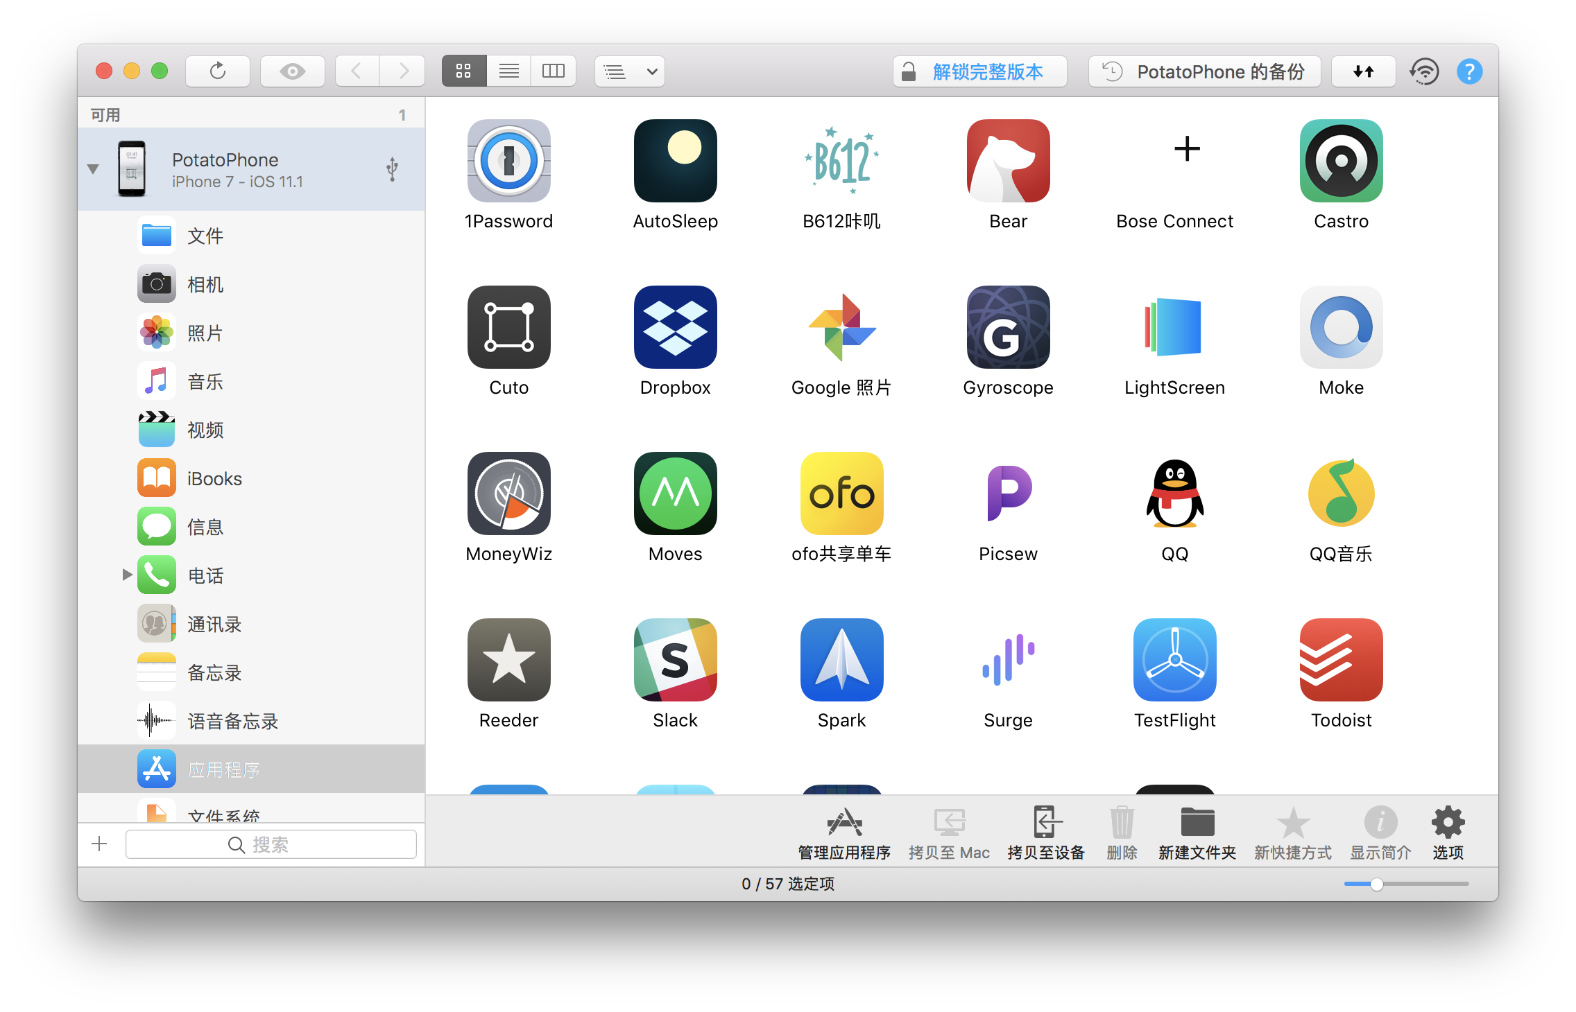Select the QQ音乐 app icon
The height and width of the screenshot is (1012, 1576).
[x=1341, y=494]
